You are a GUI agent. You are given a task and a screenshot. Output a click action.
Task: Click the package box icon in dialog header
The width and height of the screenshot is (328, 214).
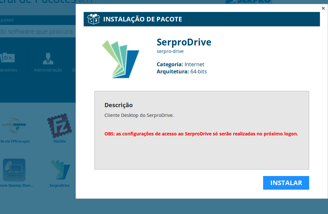pyautogui.click(x=93, y=19)
